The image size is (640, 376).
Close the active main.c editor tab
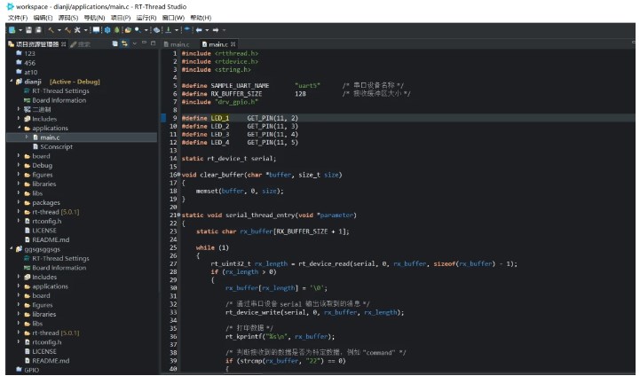(x=233, y=44)
